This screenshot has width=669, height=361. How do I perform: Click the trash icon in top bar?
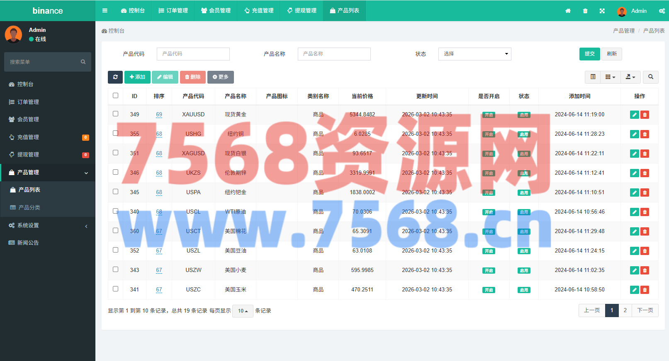click(585, 11)
